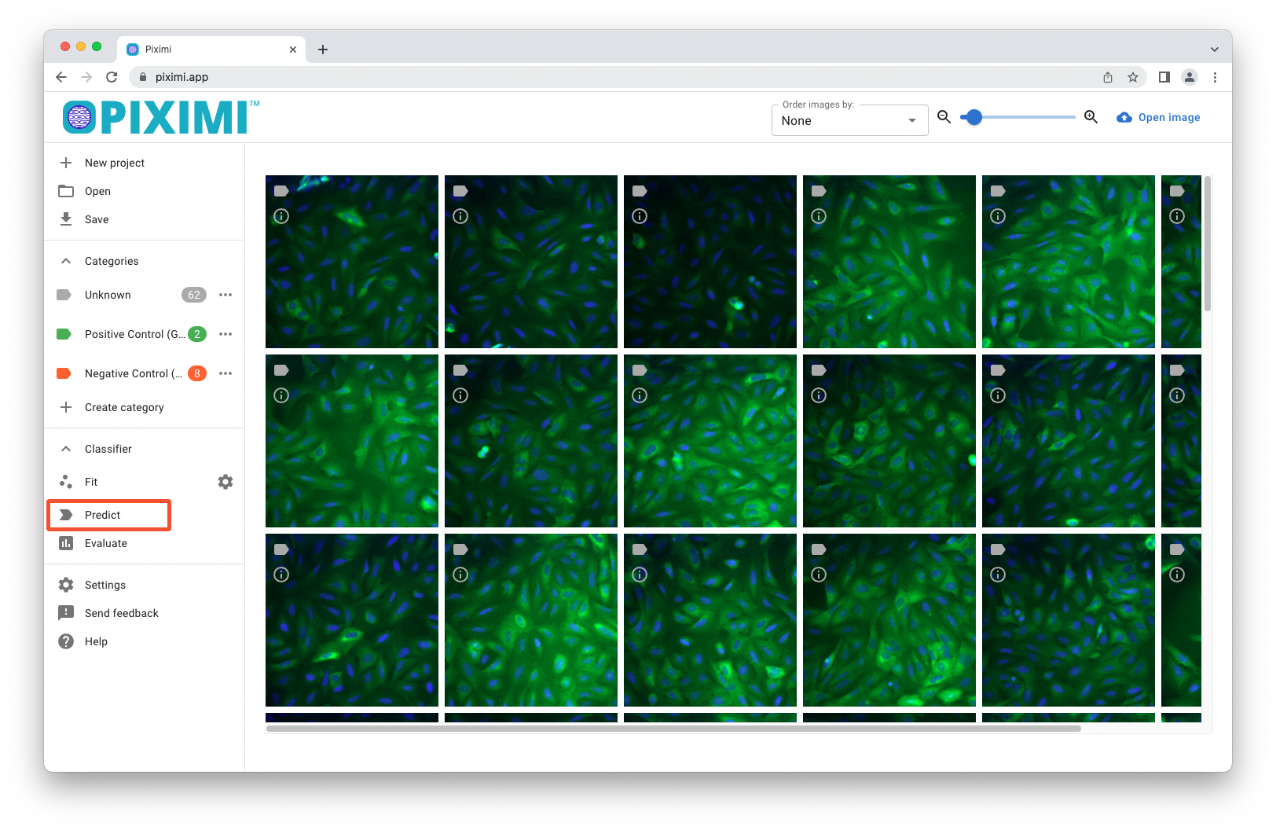Open the tab search chevron in Chrome
The image size is (1276, 830).
[1215, 49]
